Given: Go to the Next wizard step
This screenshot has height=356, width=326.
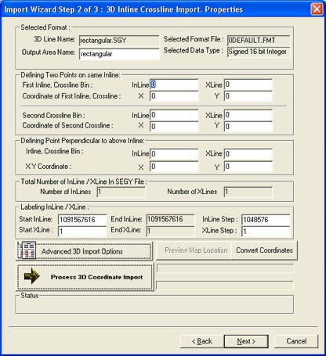Looking at the screenshot, I should pos(246,341).
